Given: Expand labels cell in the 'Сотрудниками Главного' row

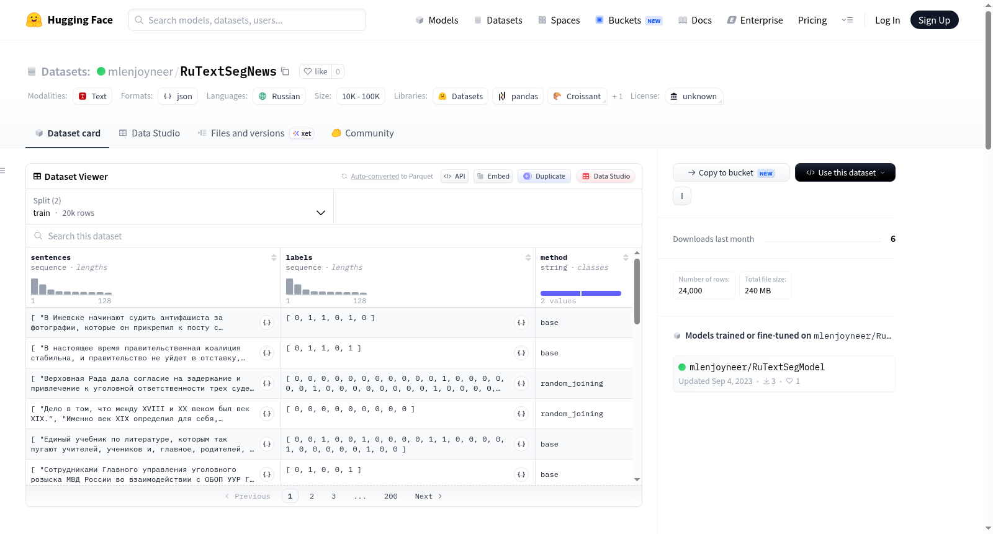Looking at the screenshot, I should [x=521, y=474].
